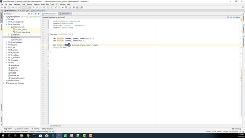Click OK in compile TypeScript banner
Image resolution: width=245 pixels, height=138 pixels.
point(228,17)
